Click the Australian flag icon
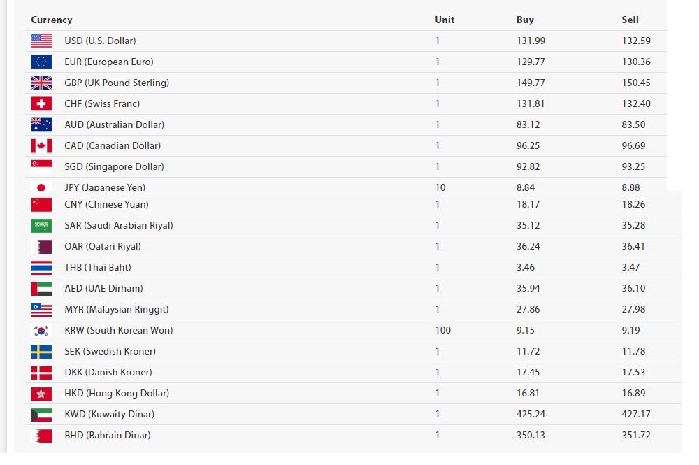Screen dimensions: 699x465 pos(41,124)
